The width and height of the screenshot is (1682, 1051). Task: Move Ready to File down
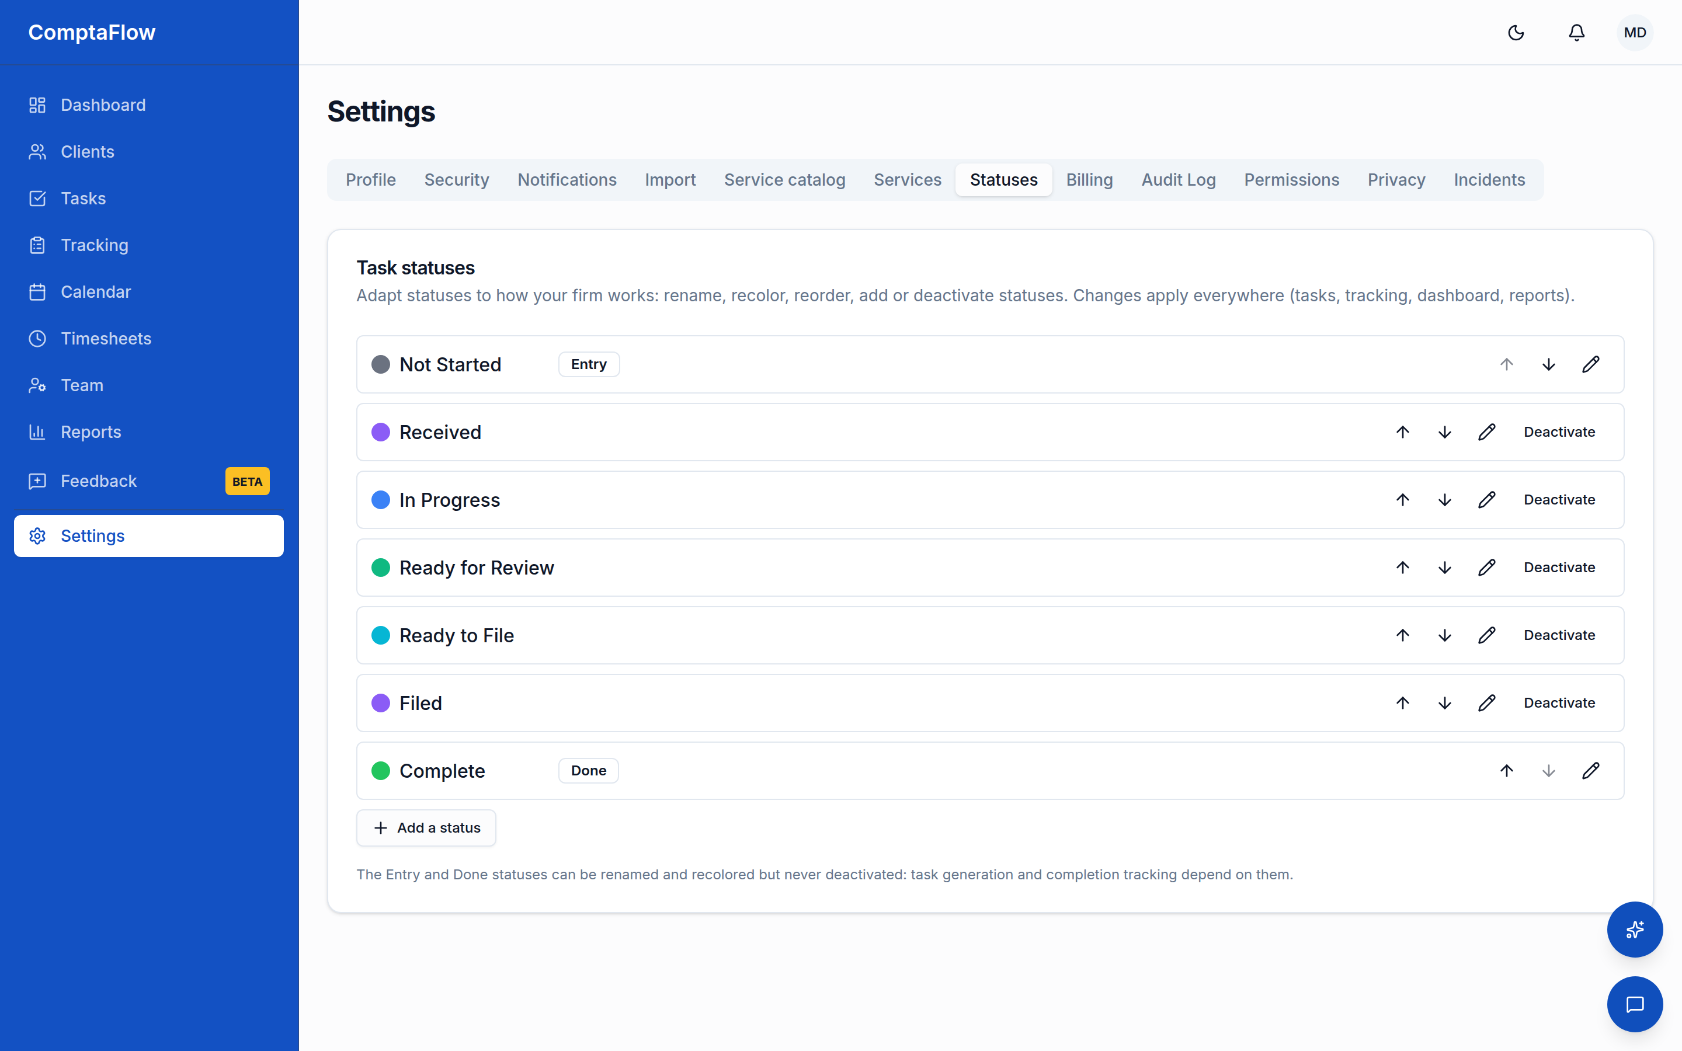[x=1445, y=635]
